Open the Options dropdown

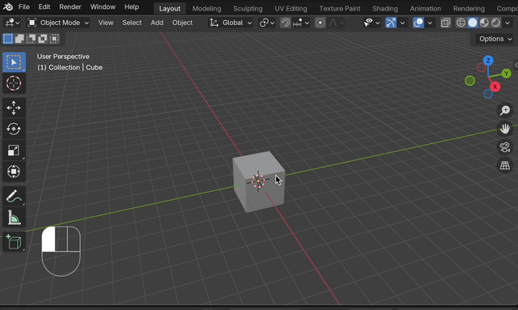495,39
